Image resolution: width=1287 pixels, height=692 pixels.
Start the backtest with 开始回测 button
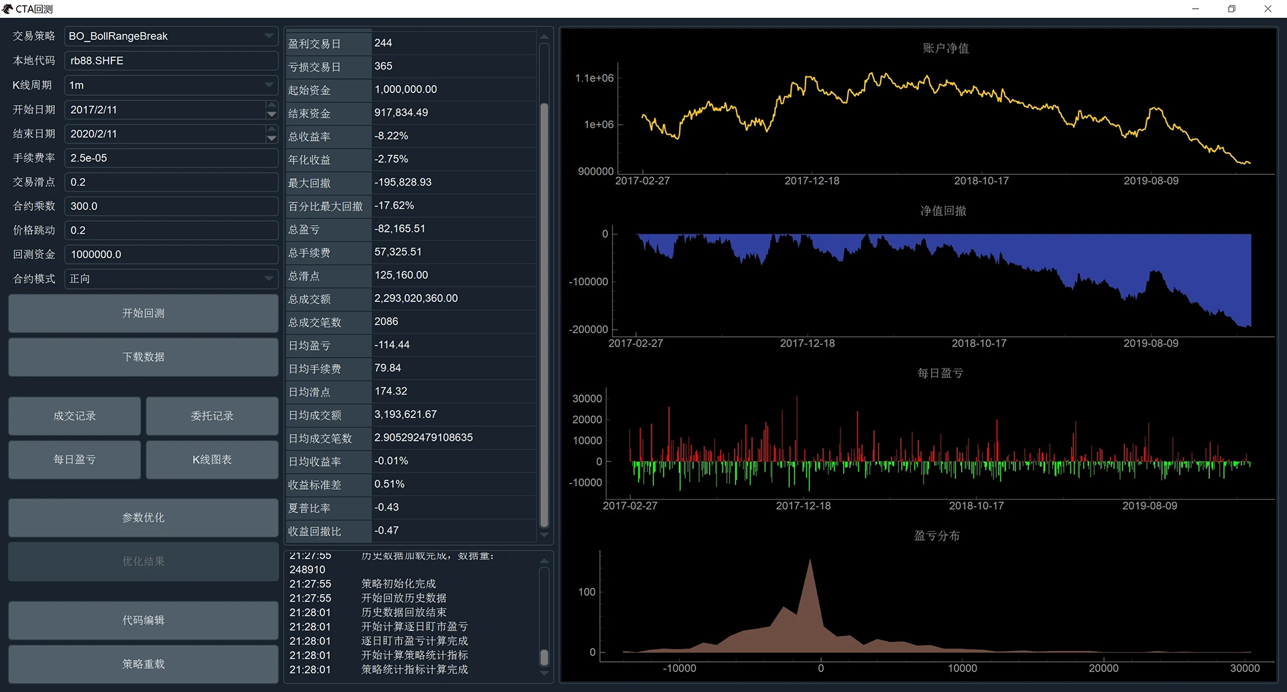point(143,314)
